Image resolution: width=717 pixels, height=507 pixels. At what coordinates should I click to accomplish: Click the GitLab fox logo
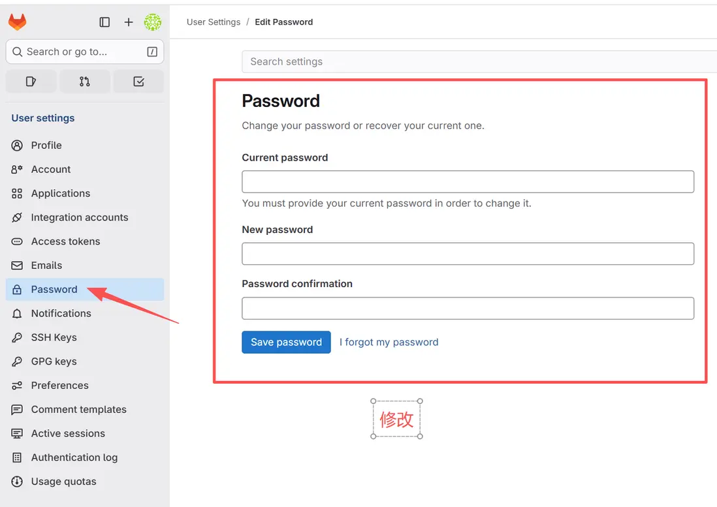pos(18,22)
